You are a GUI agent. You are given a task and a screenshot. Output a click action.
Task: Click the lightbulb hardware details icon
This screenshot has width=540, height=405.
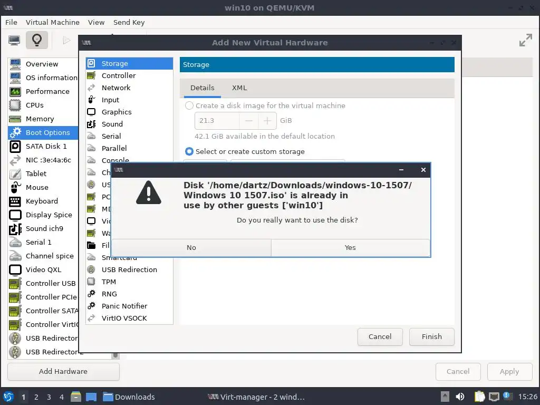coord(37,40)
